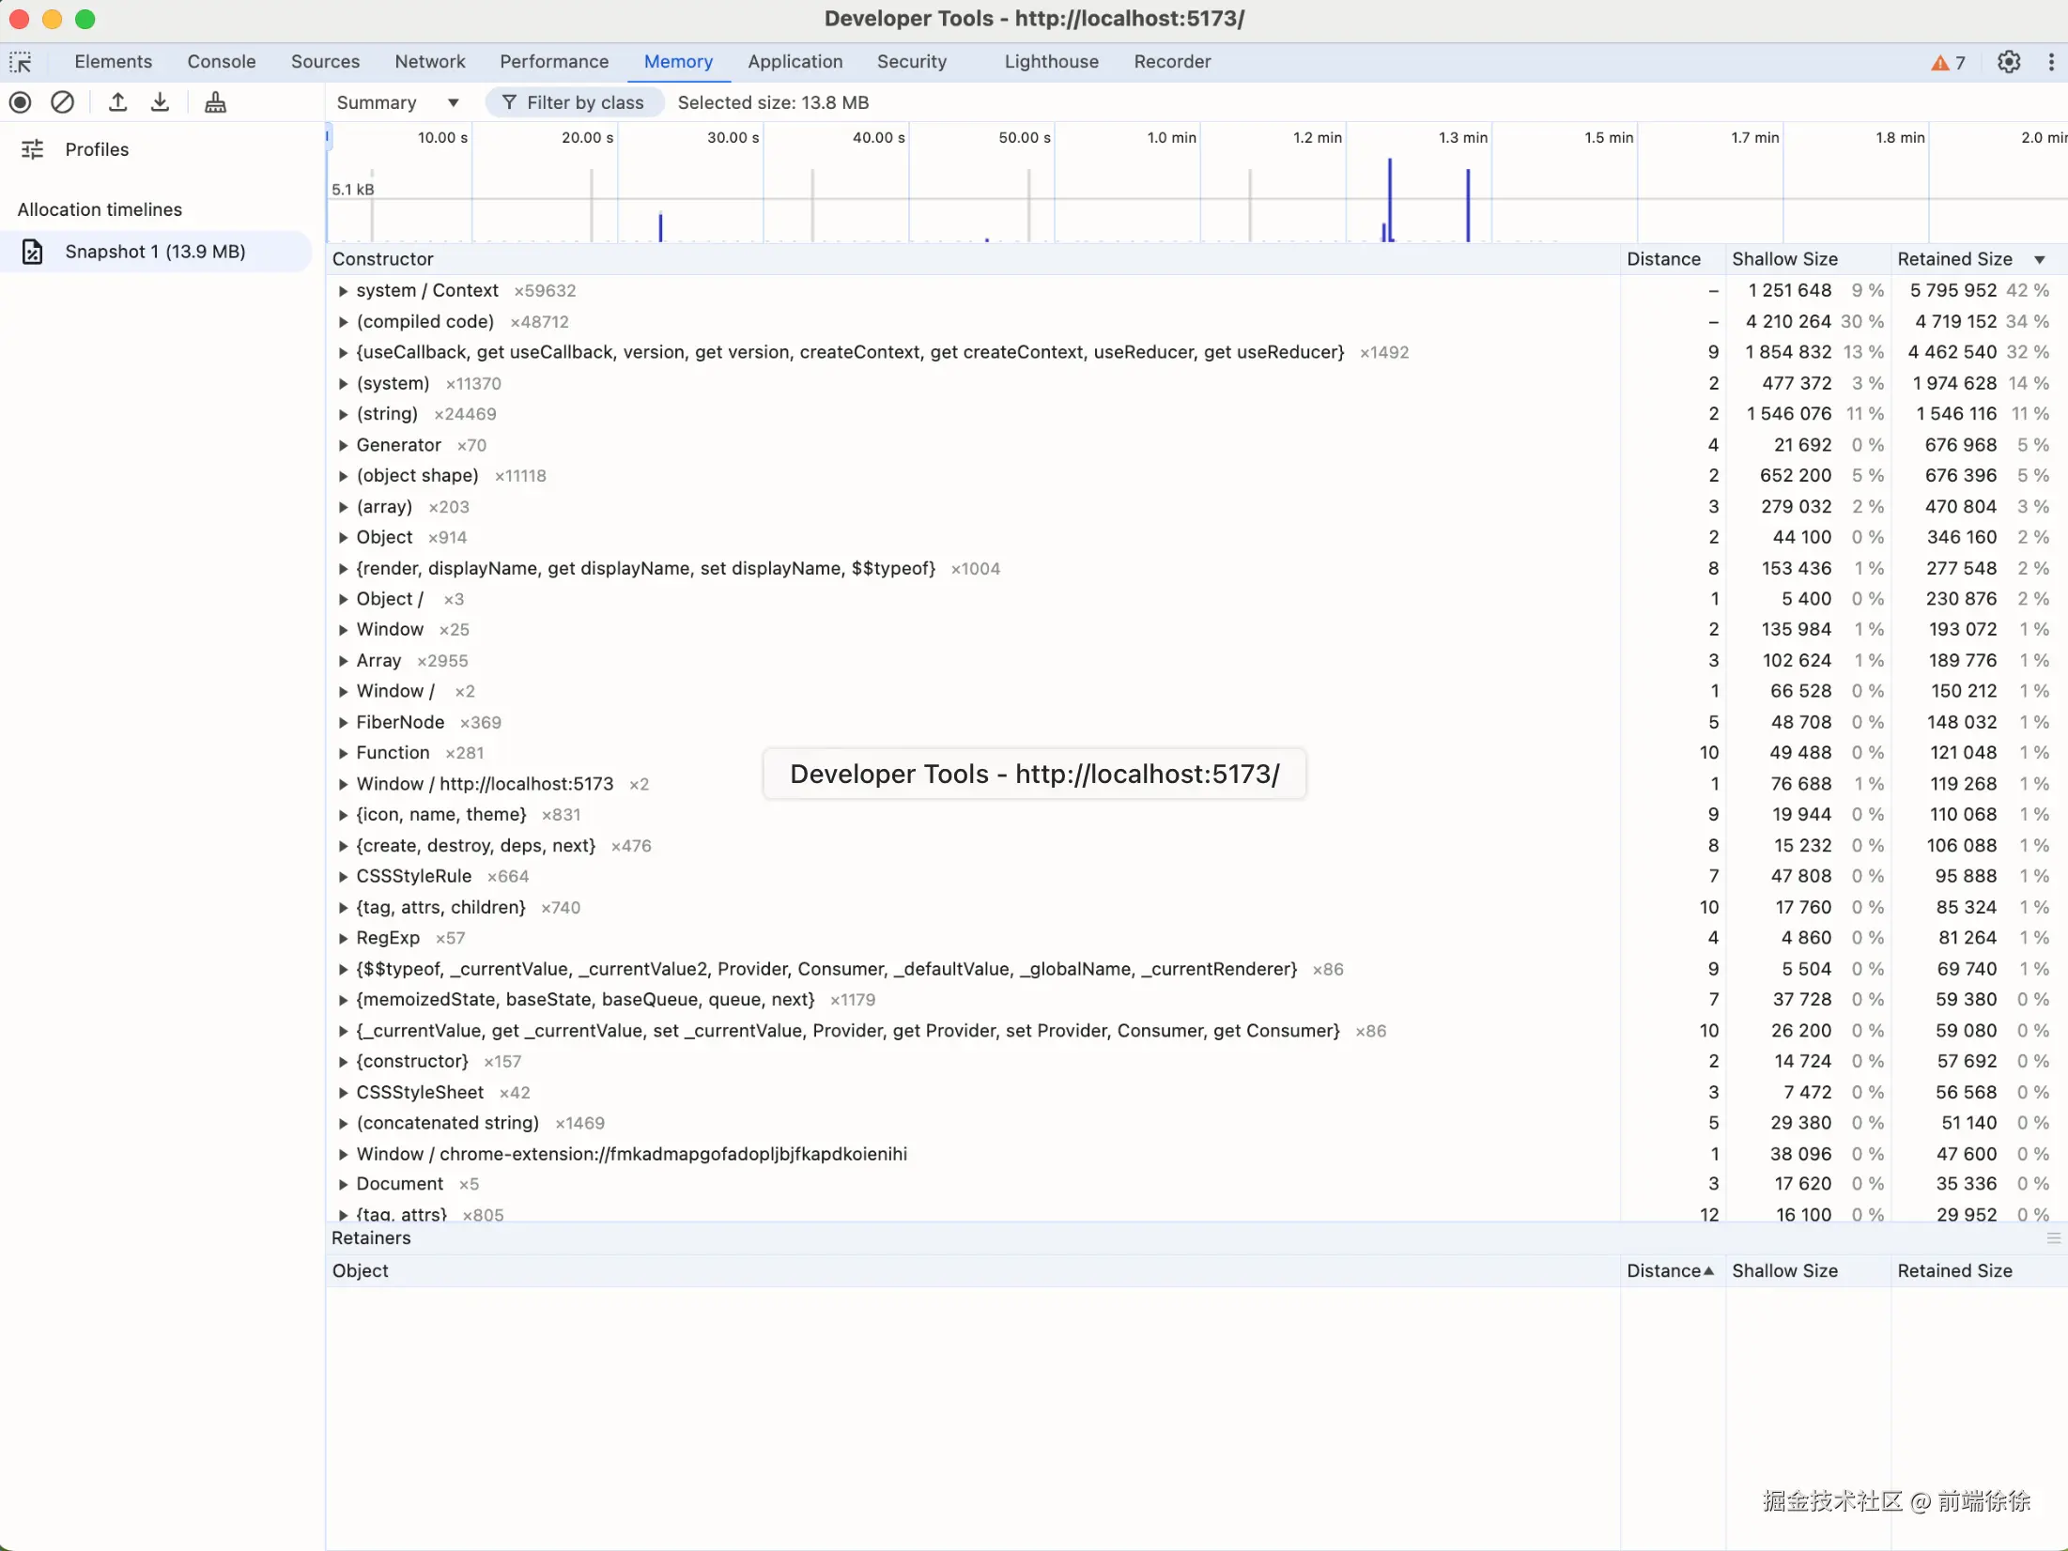2068x1551 pixels.
Task: Open DevTools settings gear icon
Action: pos(2008,62)
